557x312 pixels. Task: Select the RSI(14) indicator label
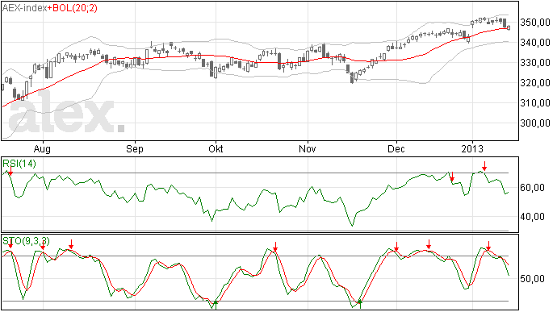[x=19, y=164]
